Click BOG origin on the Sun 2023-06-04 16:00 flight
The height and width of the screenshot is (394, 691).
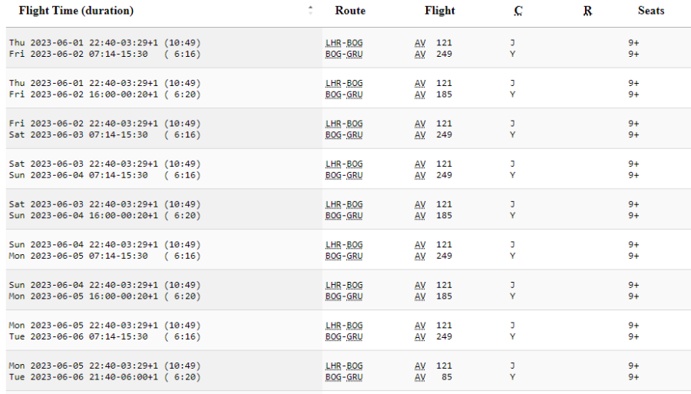[x=333, y=216]
